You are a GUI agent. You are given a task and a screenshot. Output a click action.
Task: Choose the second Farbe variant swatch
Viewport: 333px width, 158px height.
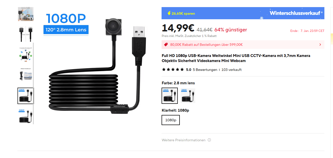(x=188, y=95)
